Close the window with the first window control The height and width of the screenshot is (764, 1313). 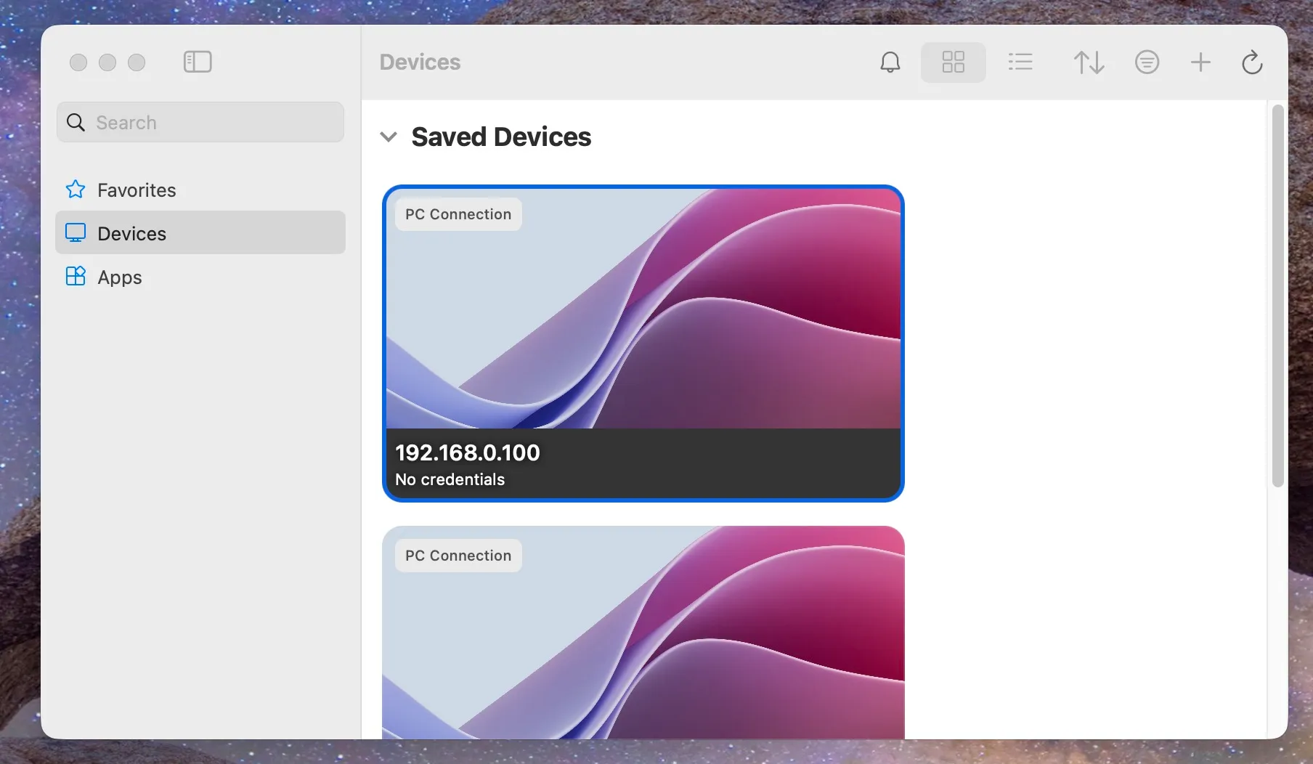[78, 62]
